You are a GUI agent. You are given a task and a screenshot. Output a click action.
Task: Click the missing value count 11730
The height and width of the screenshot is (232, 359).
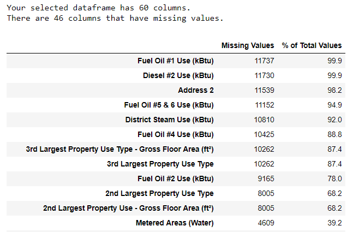pyautogui.click(x=264, y=75)
